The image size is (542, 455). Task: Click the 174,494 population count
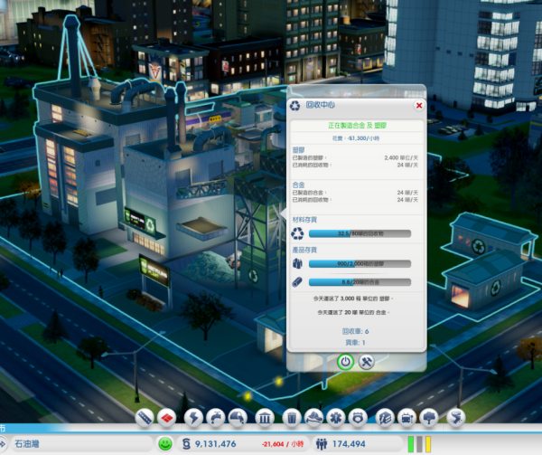pos(349,443)
